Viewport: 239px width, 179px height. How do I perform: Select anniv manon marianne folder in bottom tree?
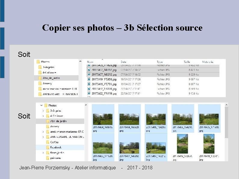pyautogui.click(x=65, y=132)
